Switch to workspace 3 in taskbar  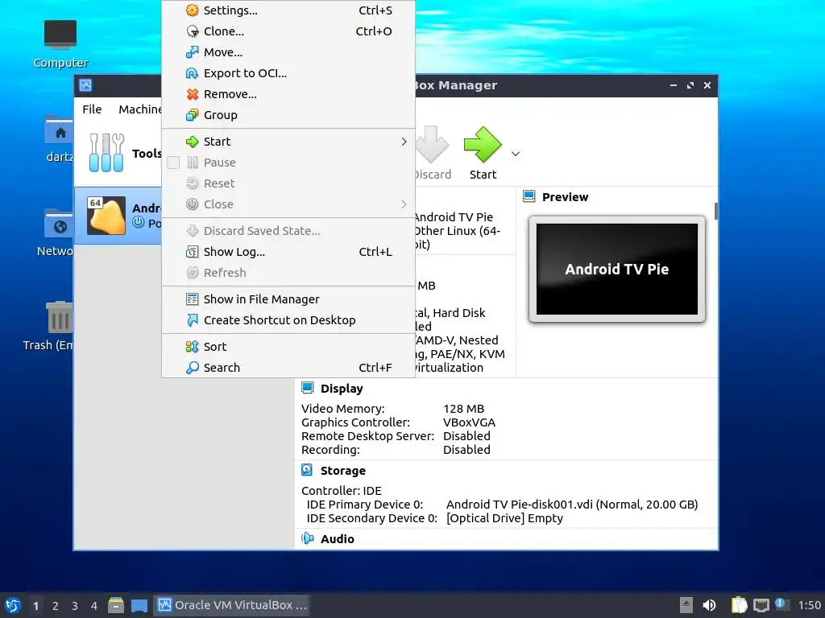(x=75, y=606)
